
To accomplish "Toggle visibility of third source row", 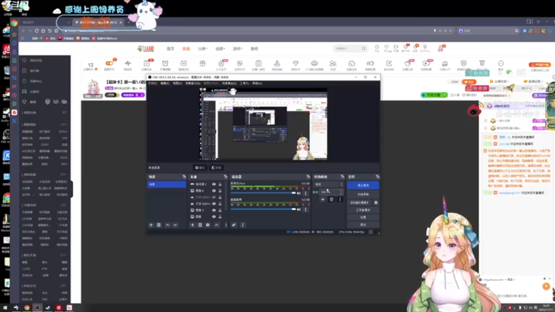I will [x=214, y=197].
